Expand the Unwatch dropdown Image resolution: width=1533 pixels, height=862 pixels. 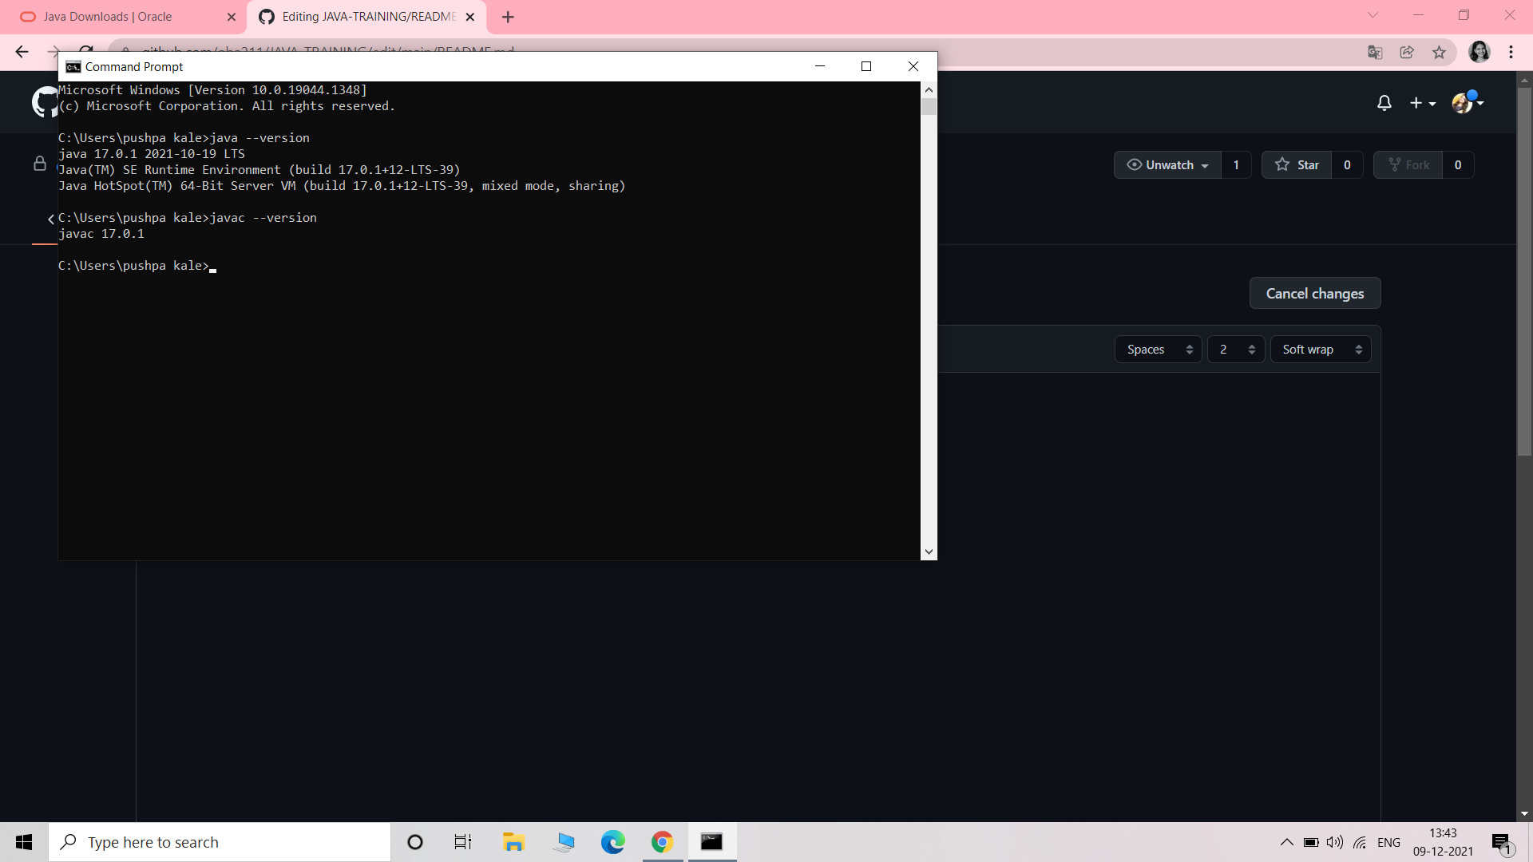tap(1167, 165)
